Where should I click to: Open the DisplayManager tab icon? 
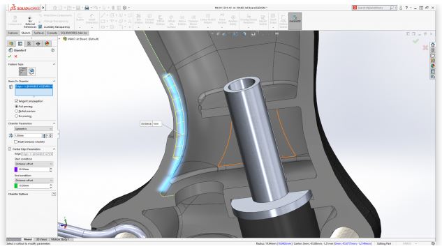47,44
